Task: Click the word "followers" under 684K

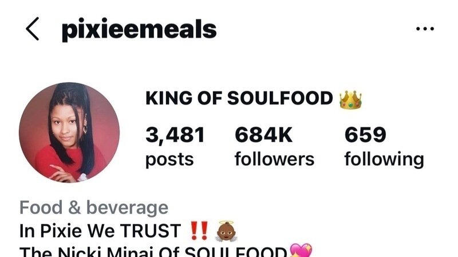Action: tap(275, 159)
